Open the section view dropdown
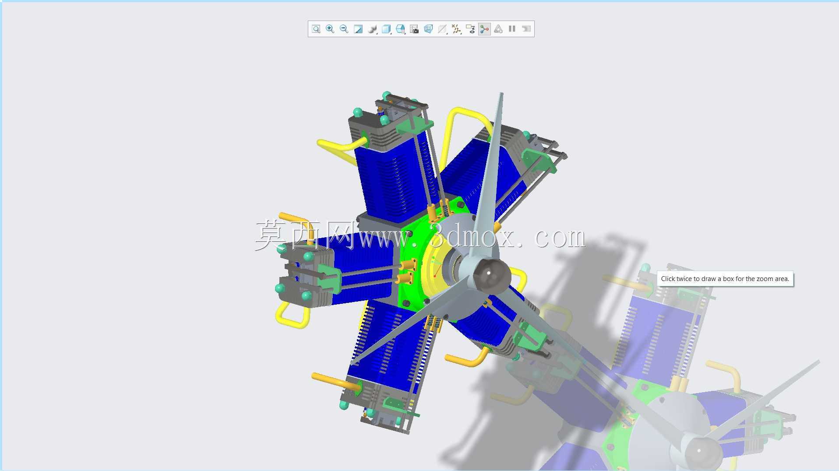Viewport: 839px width, 471px height. pos(442,29)
